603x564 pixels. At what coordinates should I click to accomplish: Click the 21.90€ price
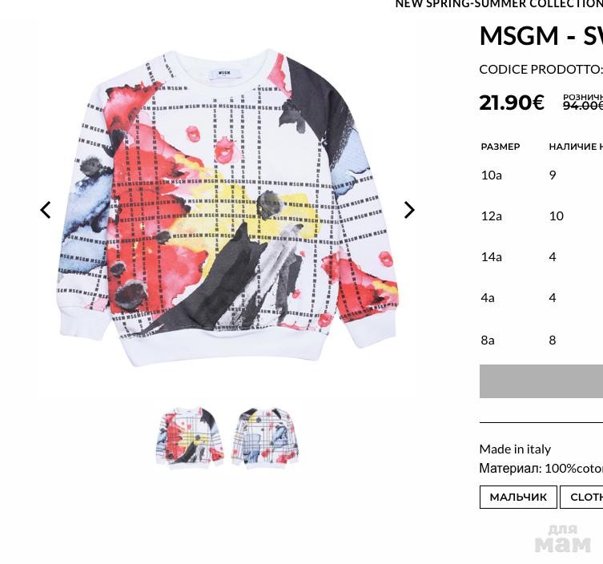(x=512, y=103)
